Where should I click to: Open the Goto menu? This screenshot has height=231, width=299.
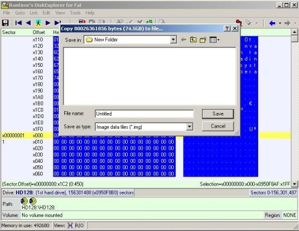pyautogui.click(x=20, y=13)
